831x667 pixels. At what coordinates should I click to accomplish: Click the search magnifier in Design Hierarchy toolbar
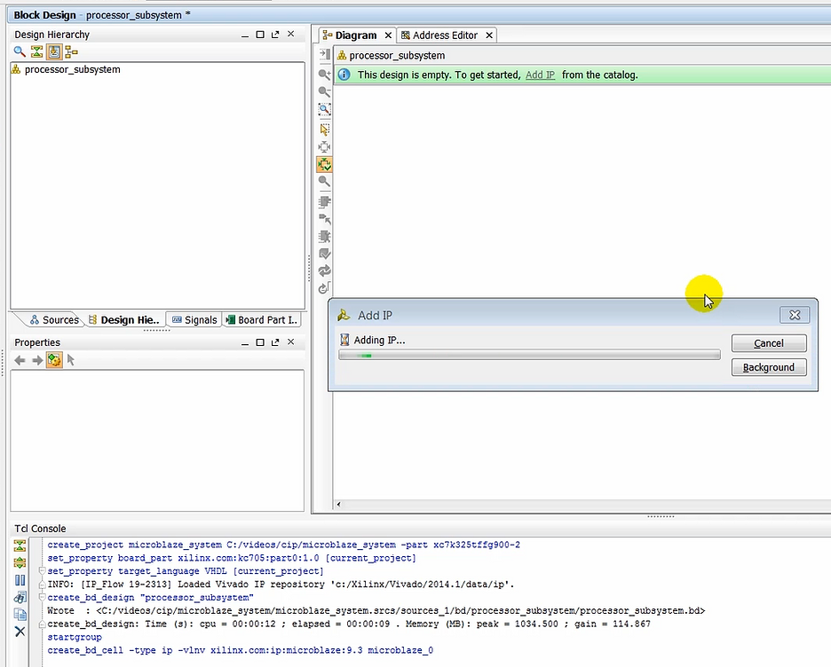tap(20, 51)
